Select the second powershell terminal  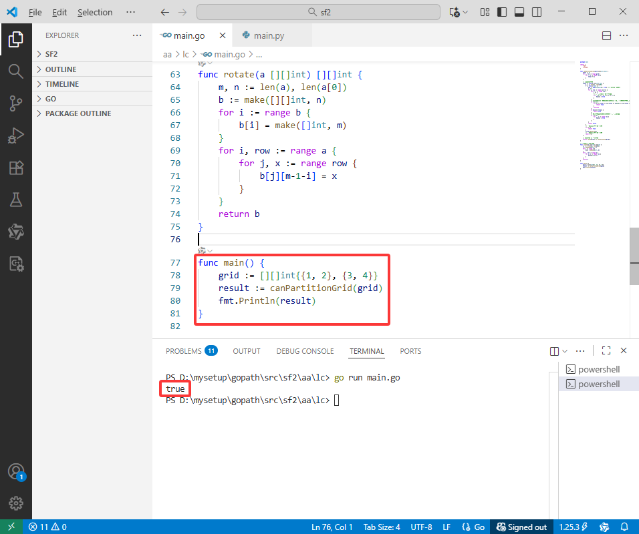pyautogui.click(x=599, y=384)
